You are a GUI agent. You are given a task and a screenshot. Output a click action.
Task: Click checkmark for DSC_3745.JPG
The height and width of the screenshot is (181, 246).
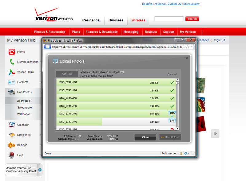tap(172, 106)
